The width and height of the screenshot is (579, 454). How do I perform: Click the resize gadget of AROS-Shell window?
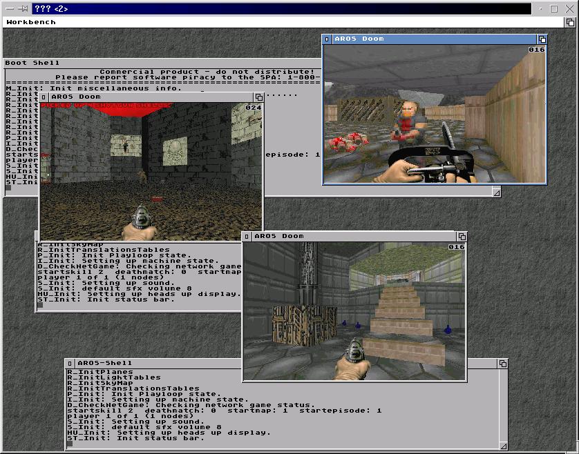click(503, 445)
